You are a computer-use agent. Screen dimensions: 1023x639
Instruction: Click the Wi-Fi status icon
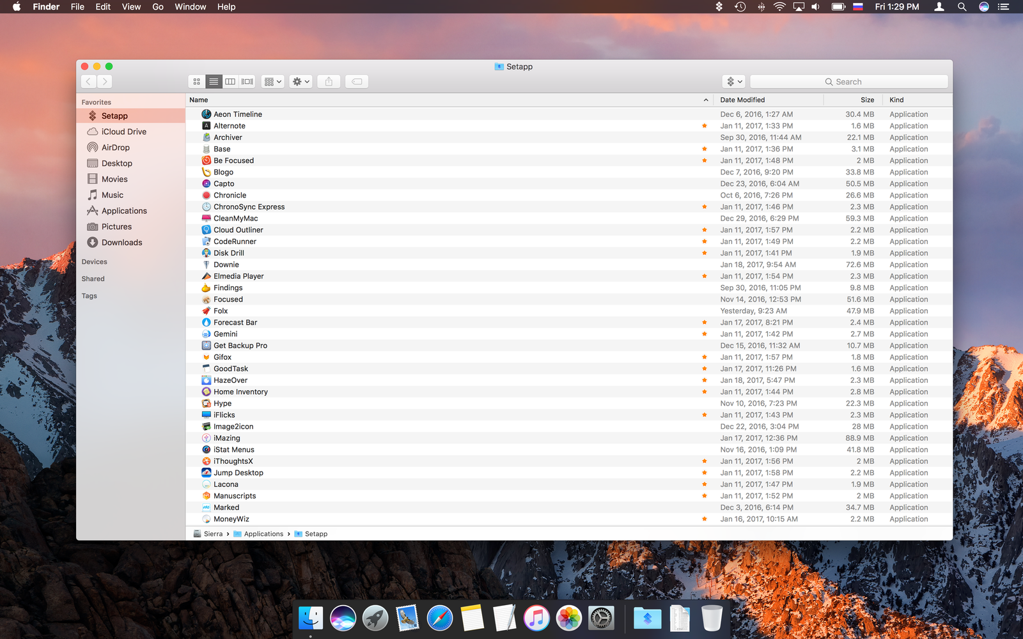[779, 6]
